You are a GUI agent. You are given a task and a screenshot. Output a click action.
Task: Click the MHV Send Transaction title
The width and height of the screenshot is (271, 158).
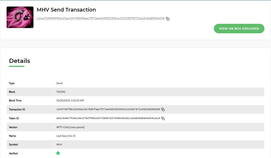click(x=66, y=10)
